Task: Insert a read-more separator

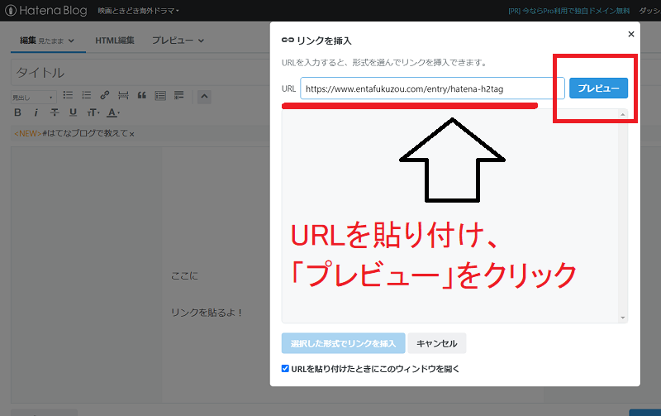Action: pyautogui.click(x=123, y=95)
